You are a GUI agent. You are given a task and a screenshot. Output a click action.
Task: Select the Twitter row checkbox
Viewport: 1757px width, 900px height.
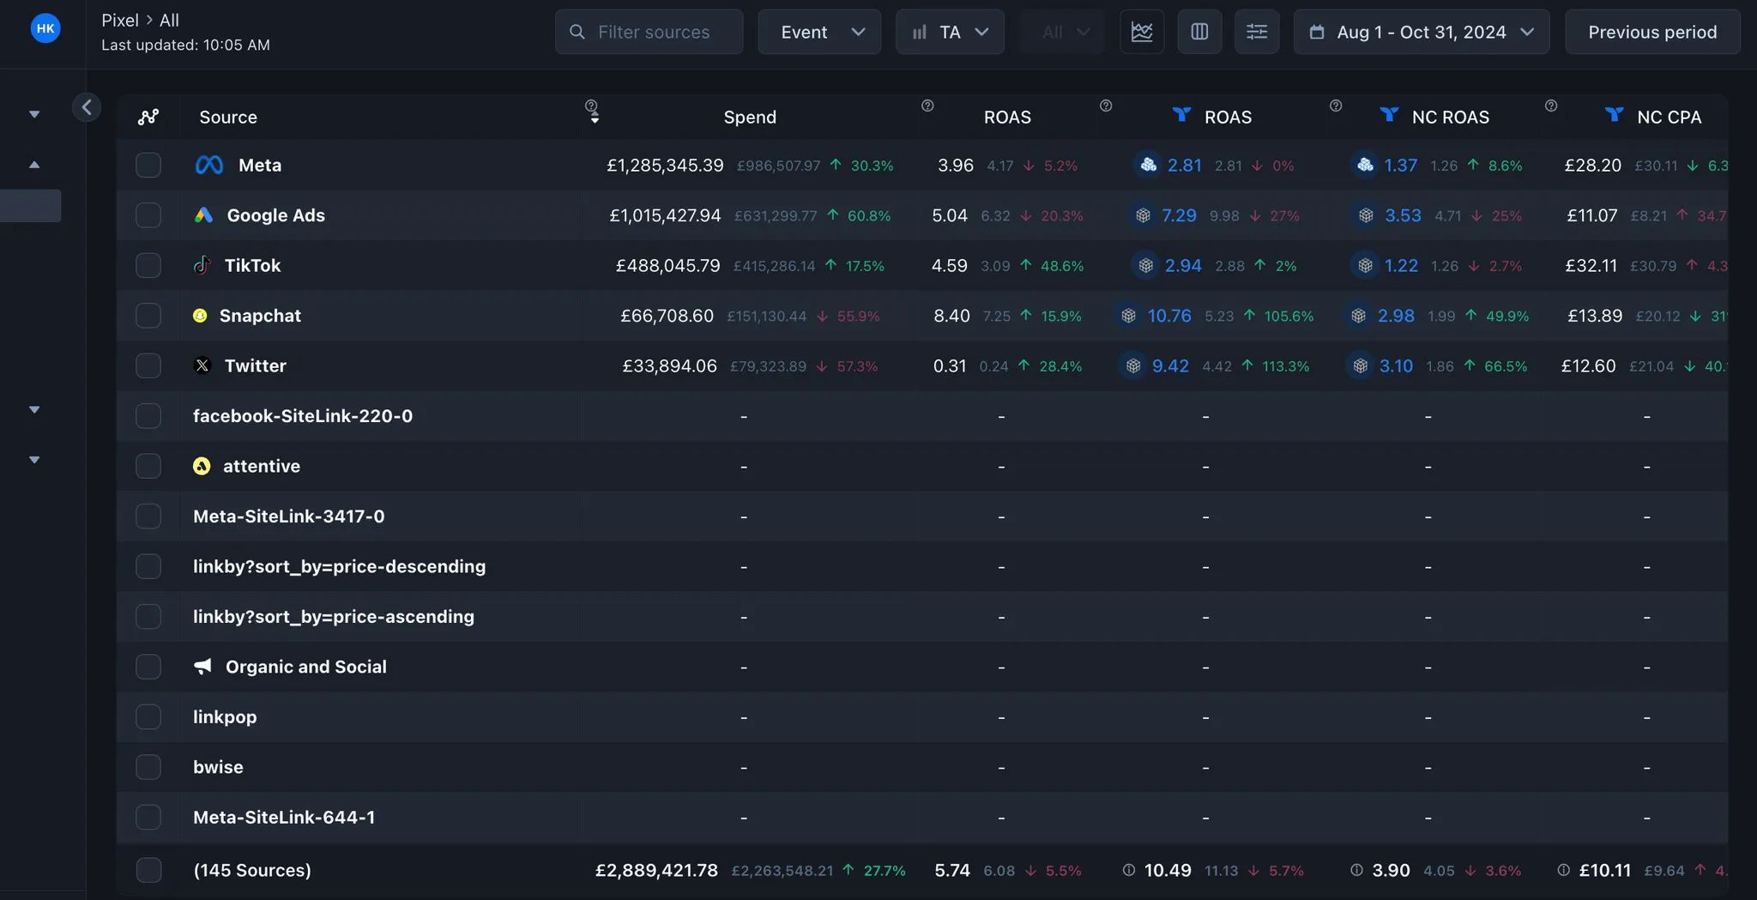click(148, 365)
